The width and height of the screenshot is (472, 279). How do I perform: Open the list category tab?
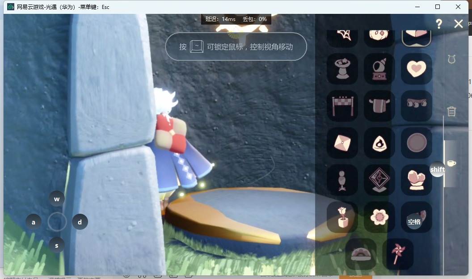click(451, 111)
